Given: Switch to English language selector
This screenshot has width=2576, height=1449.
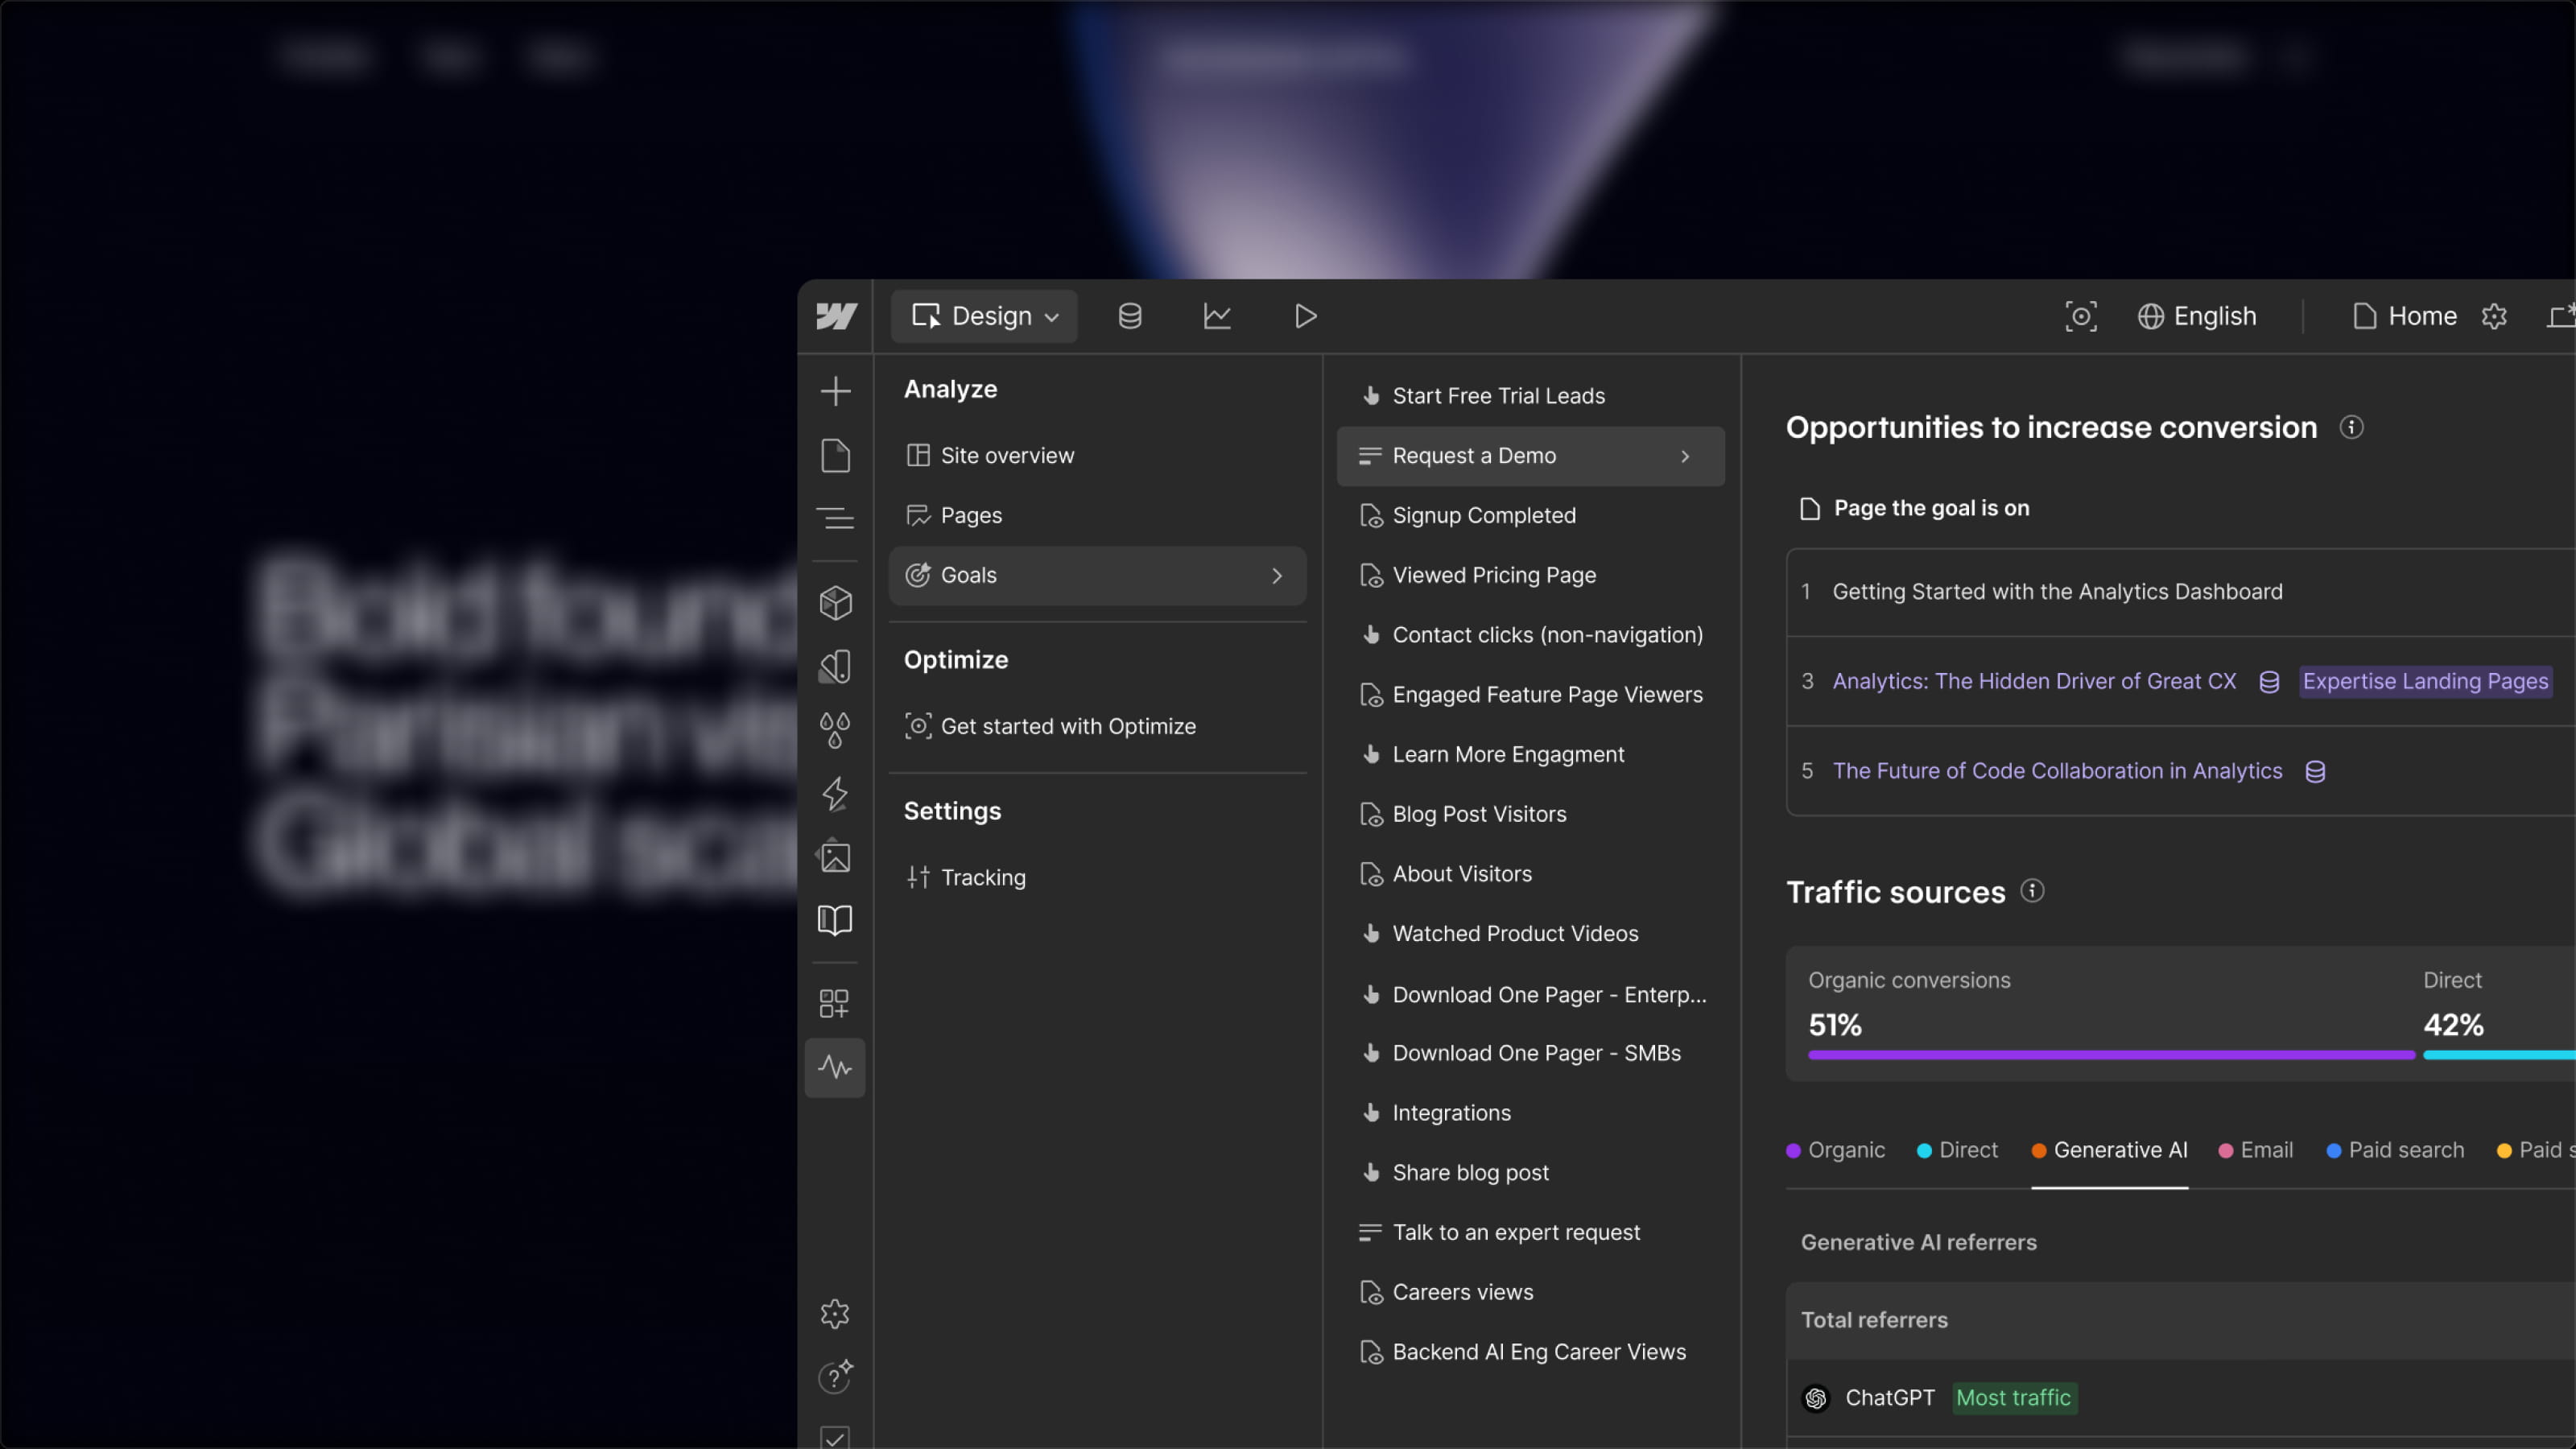Looking at the screenshot, I should [x=2198, y=316].
